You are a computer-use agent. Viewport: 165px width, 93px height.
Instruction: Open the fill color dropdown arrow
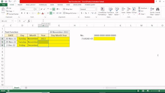[x=40, y=13]
